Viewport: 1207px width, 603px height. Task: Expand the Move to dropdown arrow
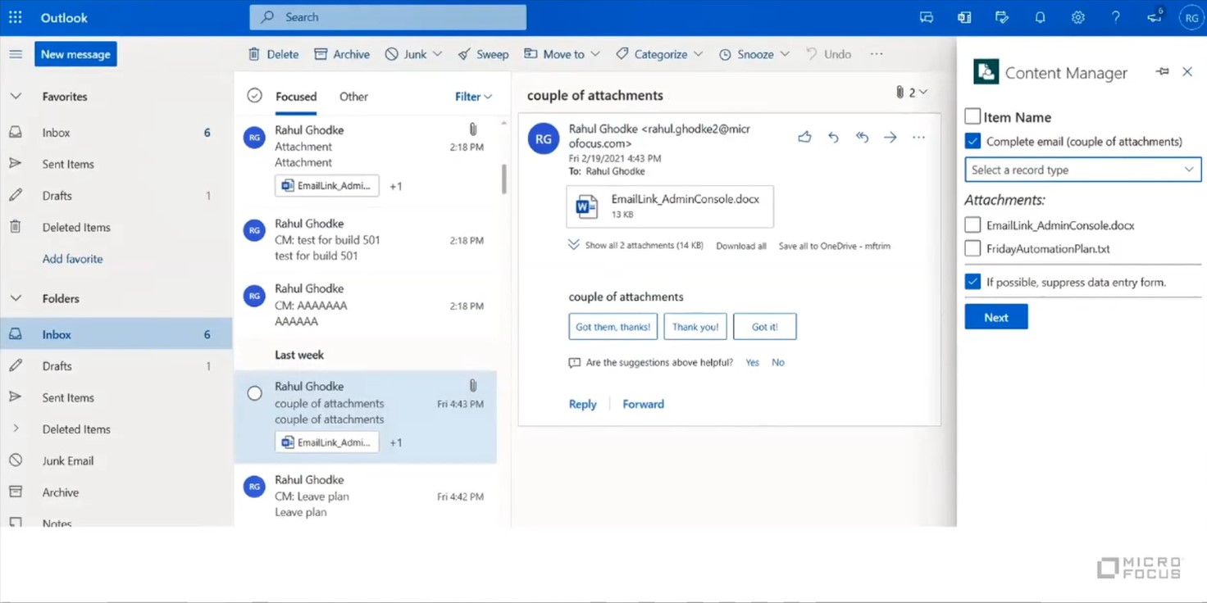(595, 54)
